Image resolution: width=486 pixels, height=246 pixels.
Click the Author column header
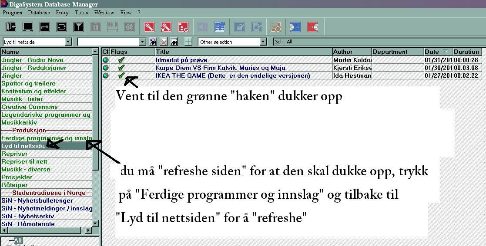(352, 52)
